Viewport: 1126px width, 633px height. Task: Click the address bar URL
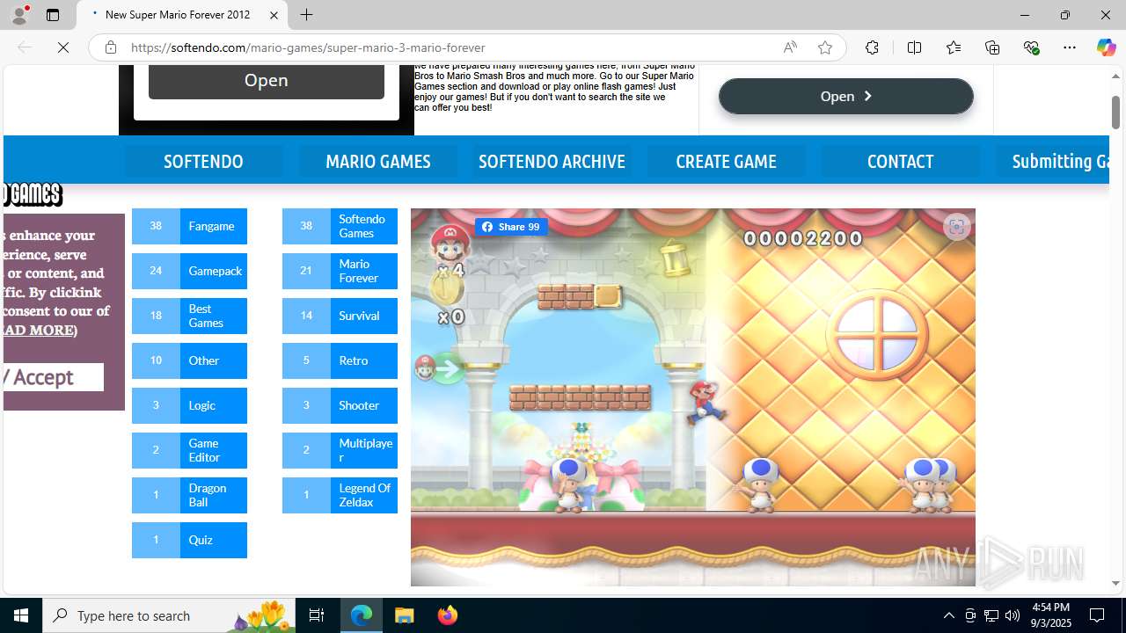pos(308,47)
